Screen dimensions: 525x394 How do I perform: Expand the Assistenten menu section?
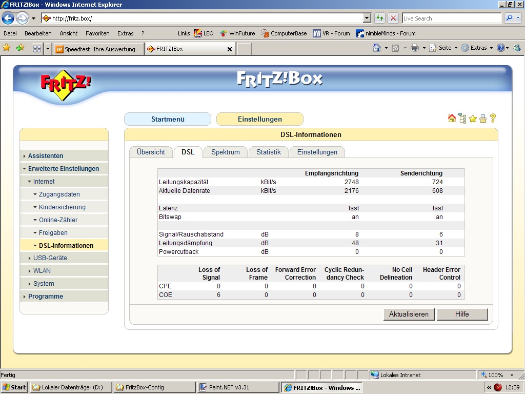45,156
